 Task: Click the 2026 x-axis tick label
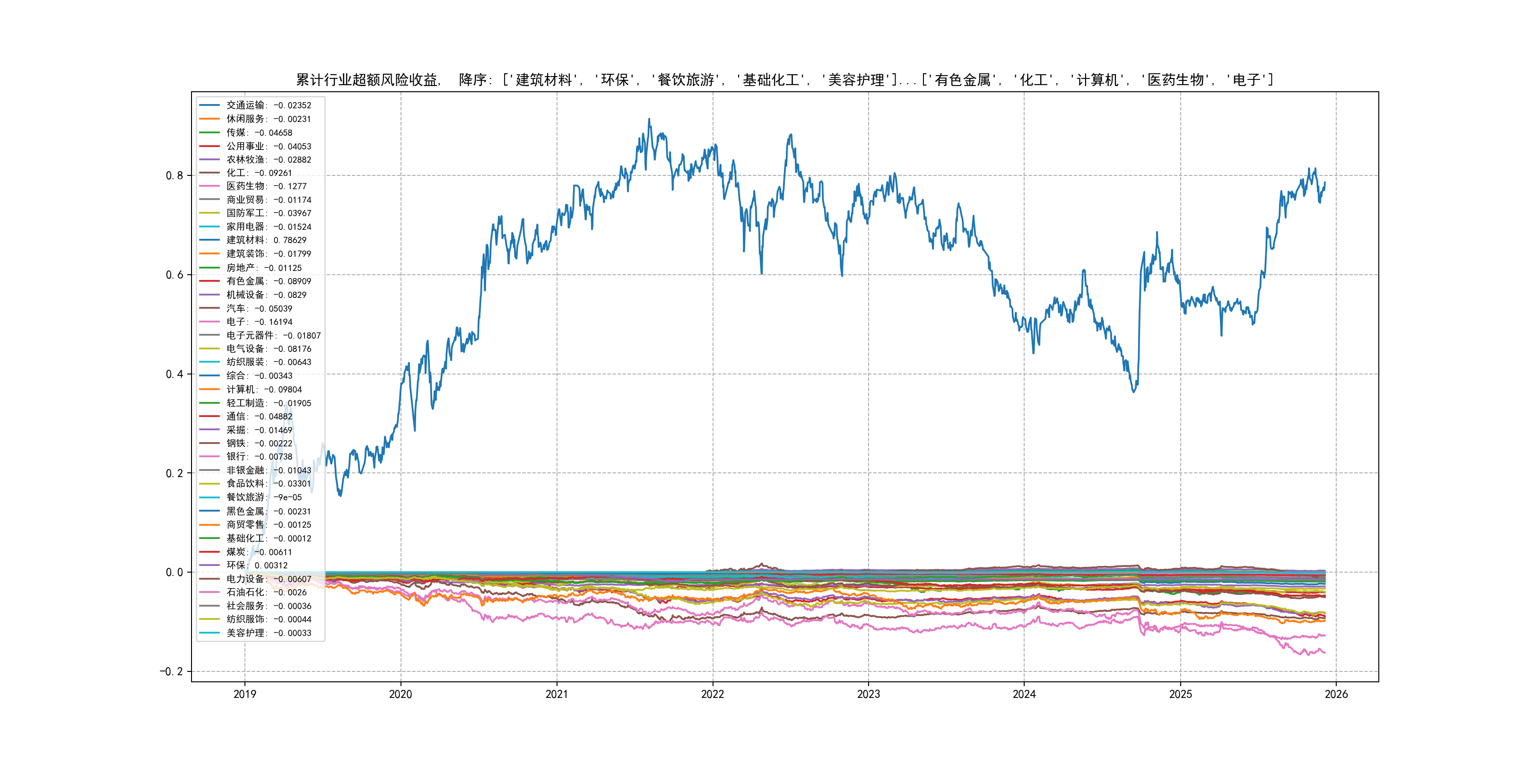click(1336, 694)
